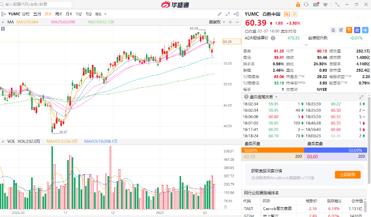Image resolution: width=371 pixels, height=217 pixels.
Task: Click the orange 买 buy button
Action: tap(349, 30)
